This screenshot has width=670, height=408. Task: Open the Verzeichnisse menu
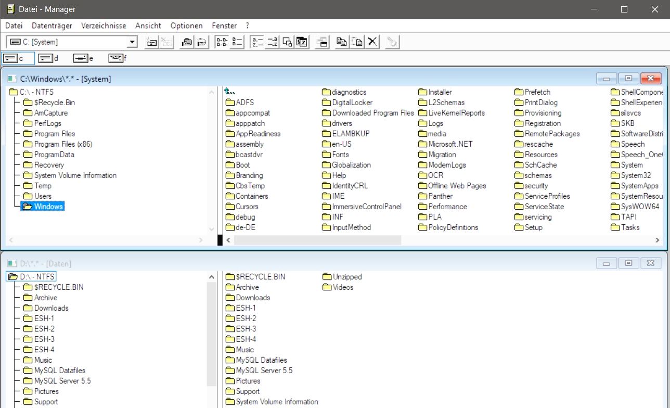(104, 25)
